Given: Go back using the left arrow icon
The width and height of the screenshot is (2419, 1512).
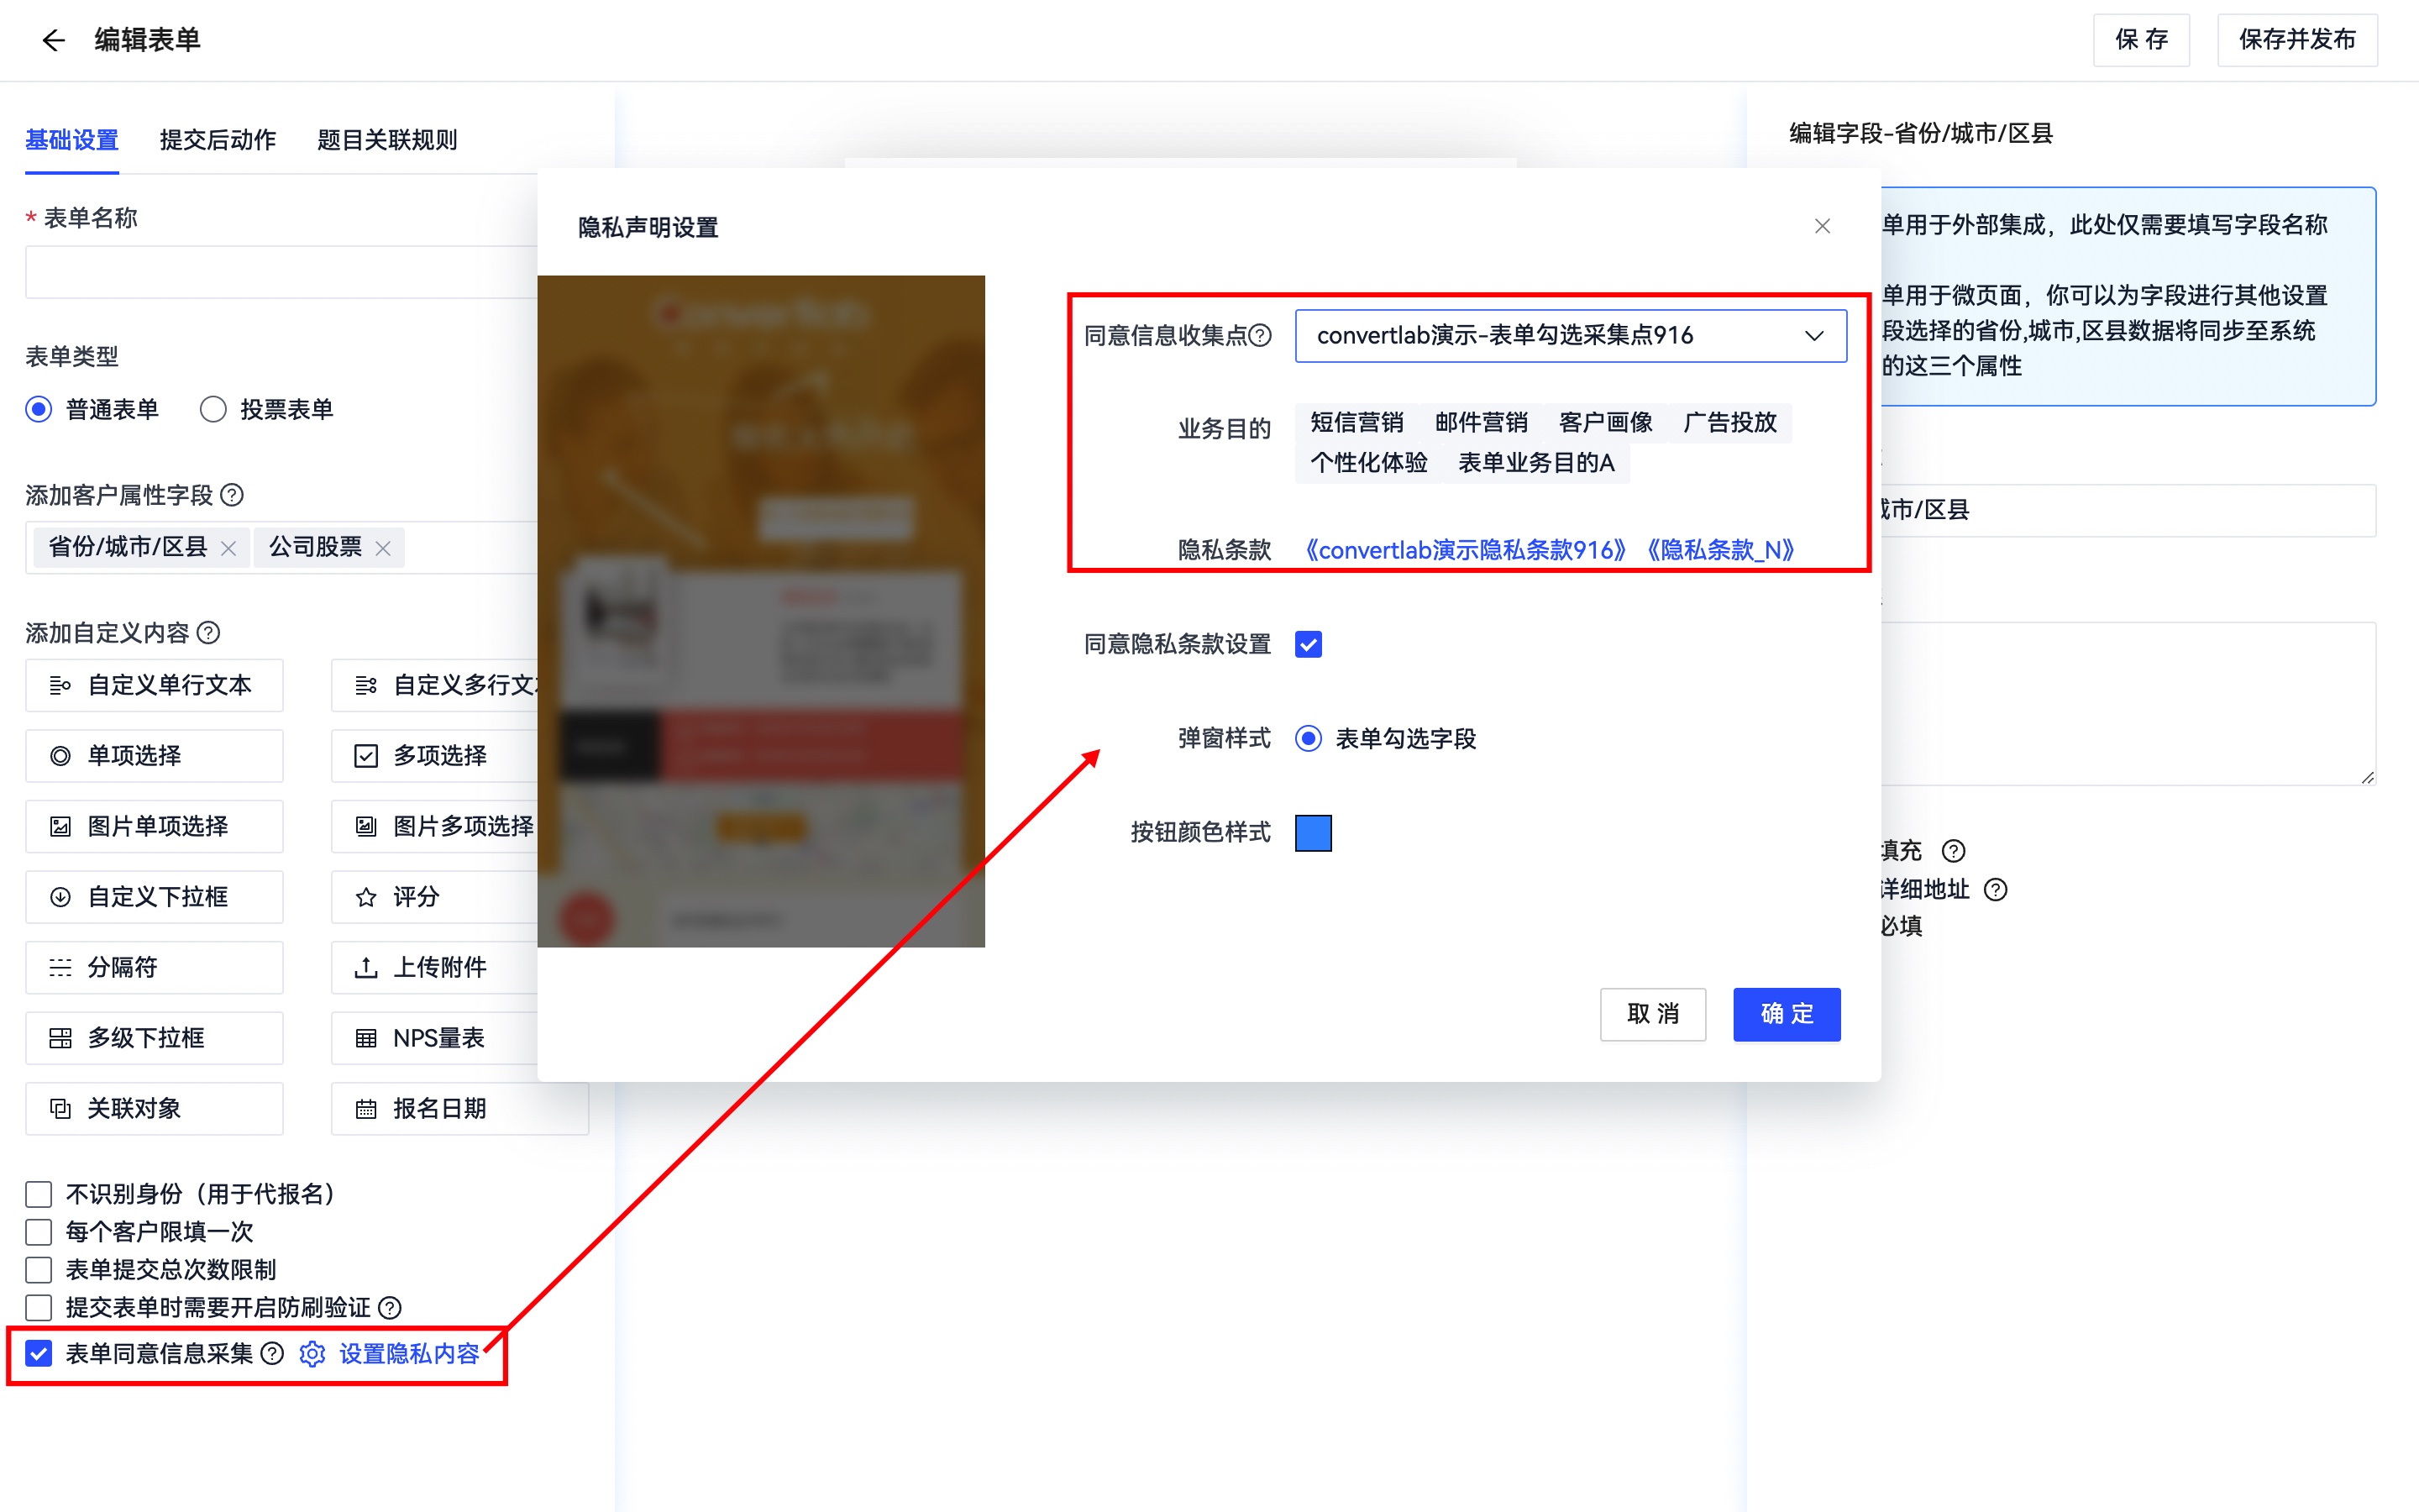Looking at the screenshot, I should (53, 40).
